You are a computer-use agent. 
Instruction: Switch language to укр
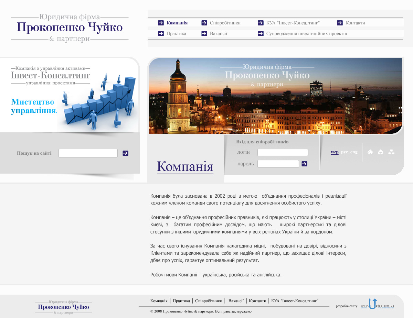[335, 152]
